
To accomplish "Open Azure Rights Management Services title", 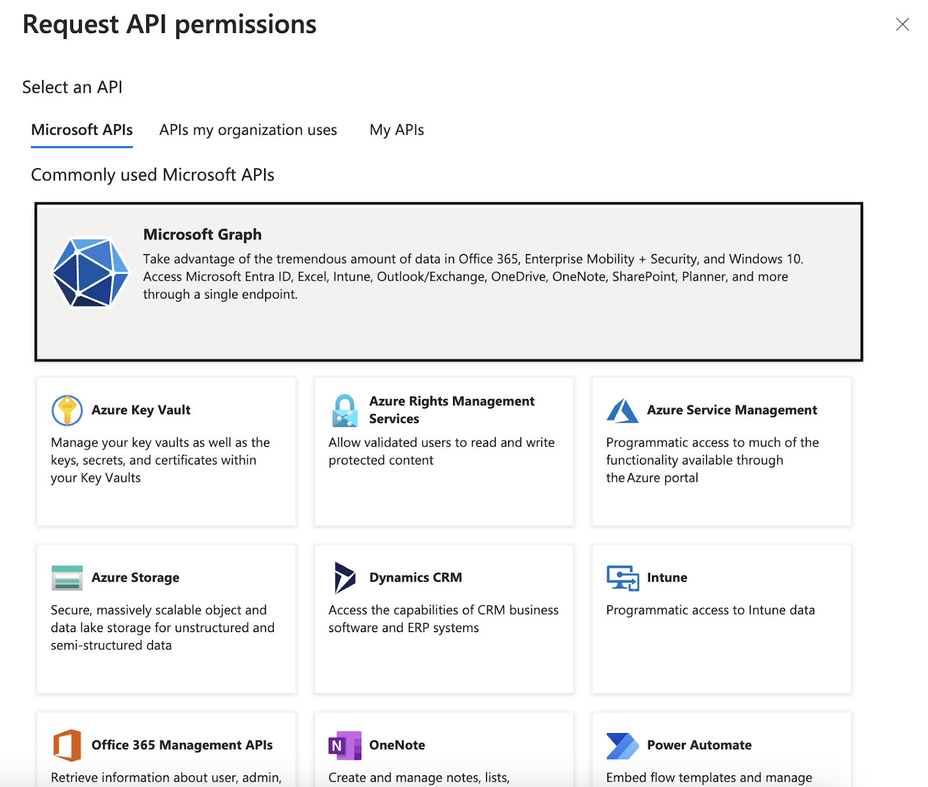I will pyautogui.click(x=451, y=410).
